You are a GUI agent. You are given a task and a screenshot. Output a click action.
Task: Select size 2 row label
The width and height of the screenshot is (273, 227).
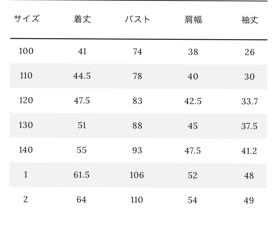(26, 199)
